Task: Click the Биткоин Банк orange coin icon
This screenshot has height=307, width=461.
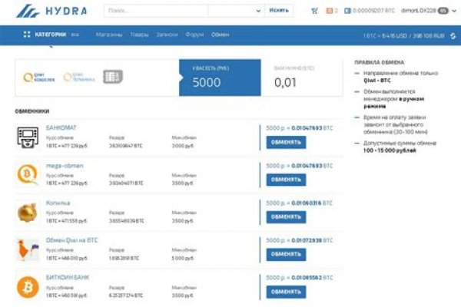Action: [x=28, y=286]
